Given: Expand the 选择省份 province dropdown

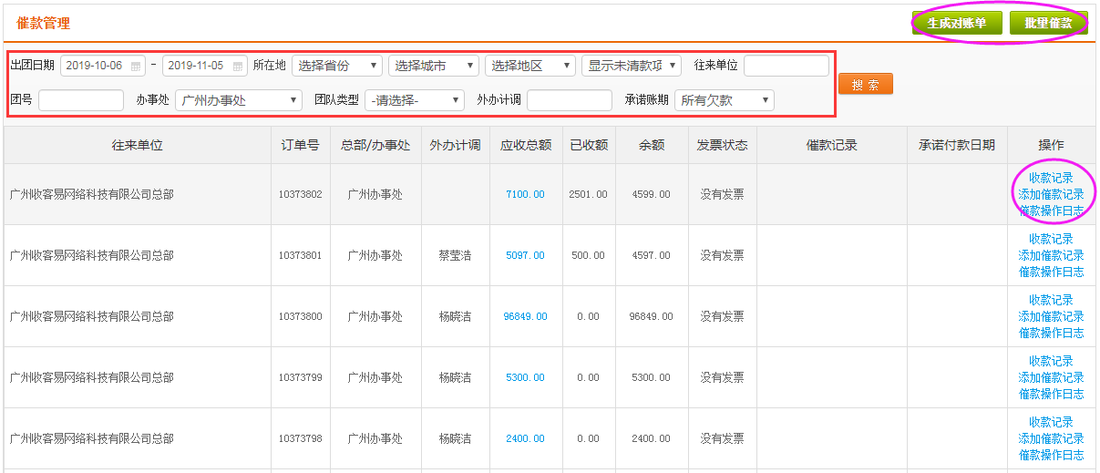Looking at the screenshot, I should click(x=337, y=66).
